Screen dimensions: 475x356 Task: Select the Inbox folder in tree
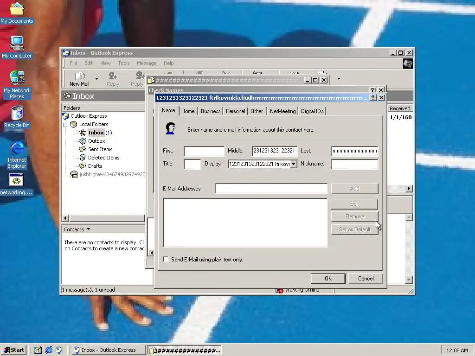pyautogui.click(x=96, y=132)
